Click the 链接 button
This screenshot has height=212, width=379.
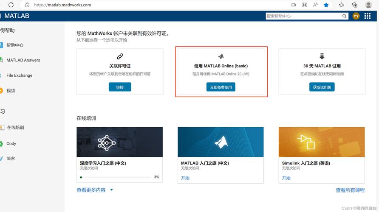pyautogui.click(x=120, y=87)
